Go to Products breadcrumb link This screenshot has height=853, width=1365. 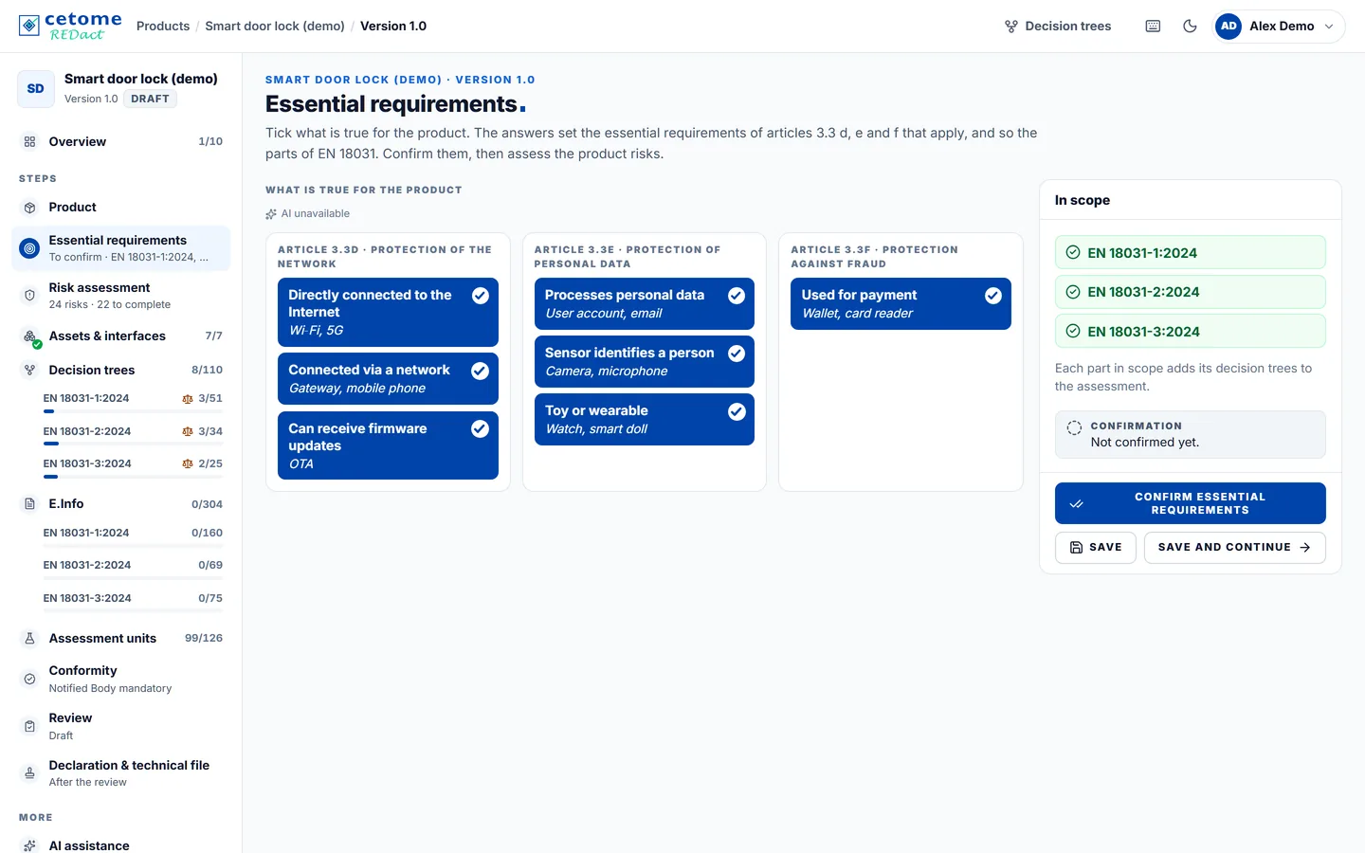pyautogui.click(x=163, y=27)
